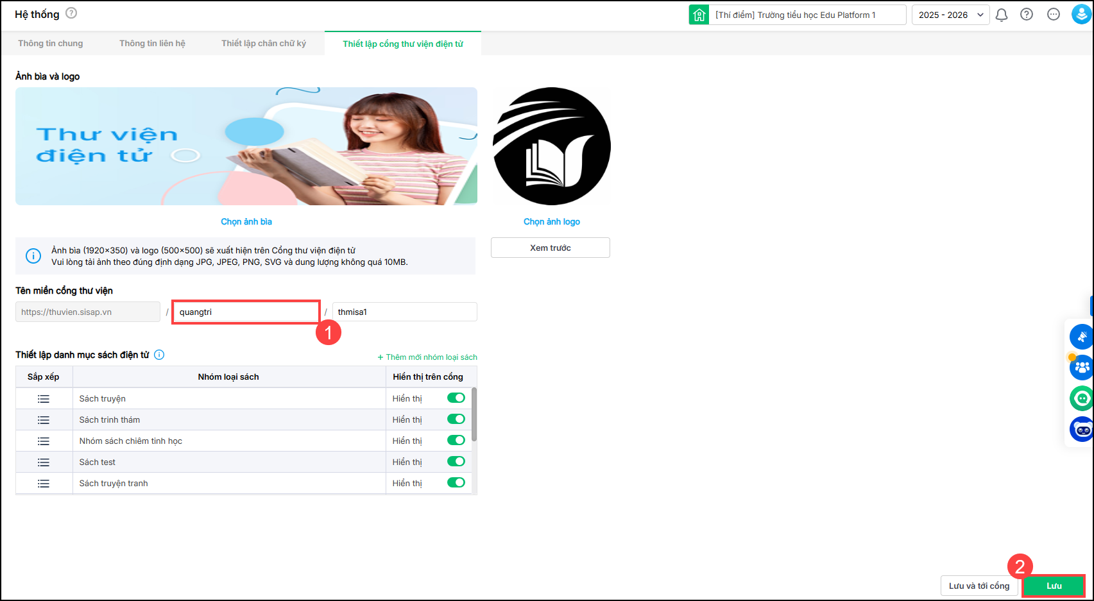
Task: Click drag handle icon for Sách truyện row
Action: (44, 399)
